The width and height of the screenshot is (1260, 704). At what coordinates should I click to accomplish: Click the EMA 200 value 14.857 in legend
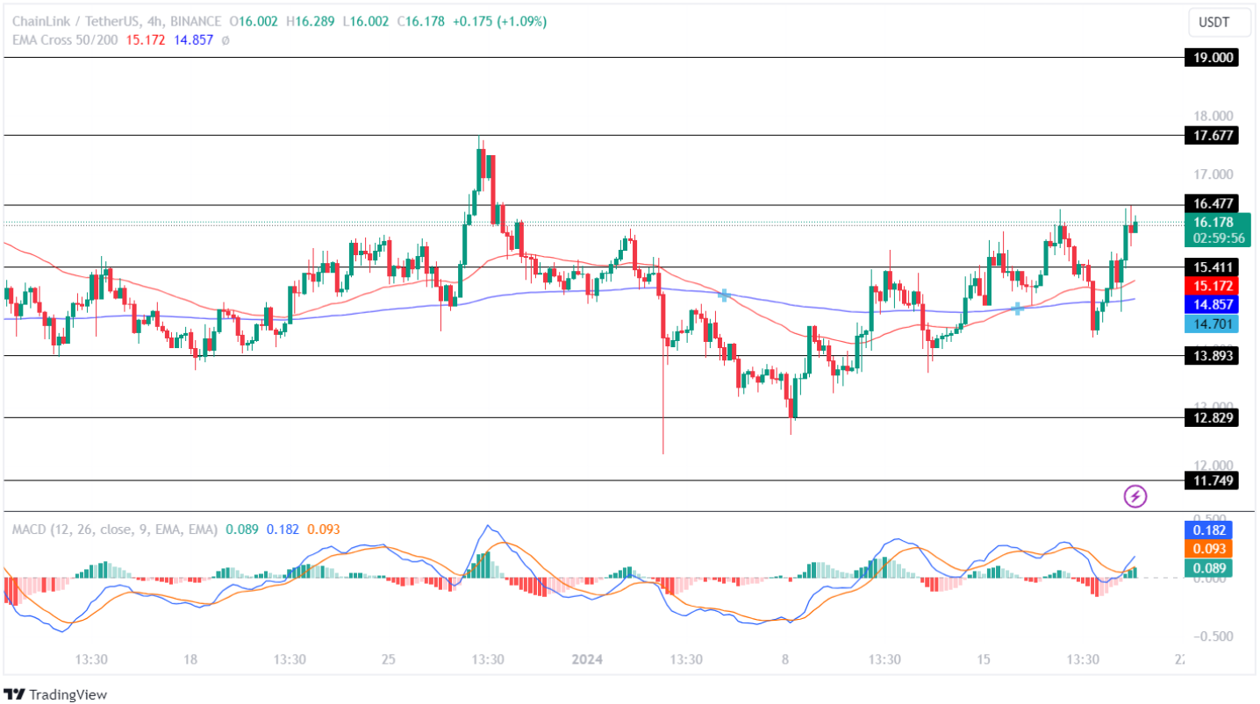pyautogui.click(x=194, y=40)
